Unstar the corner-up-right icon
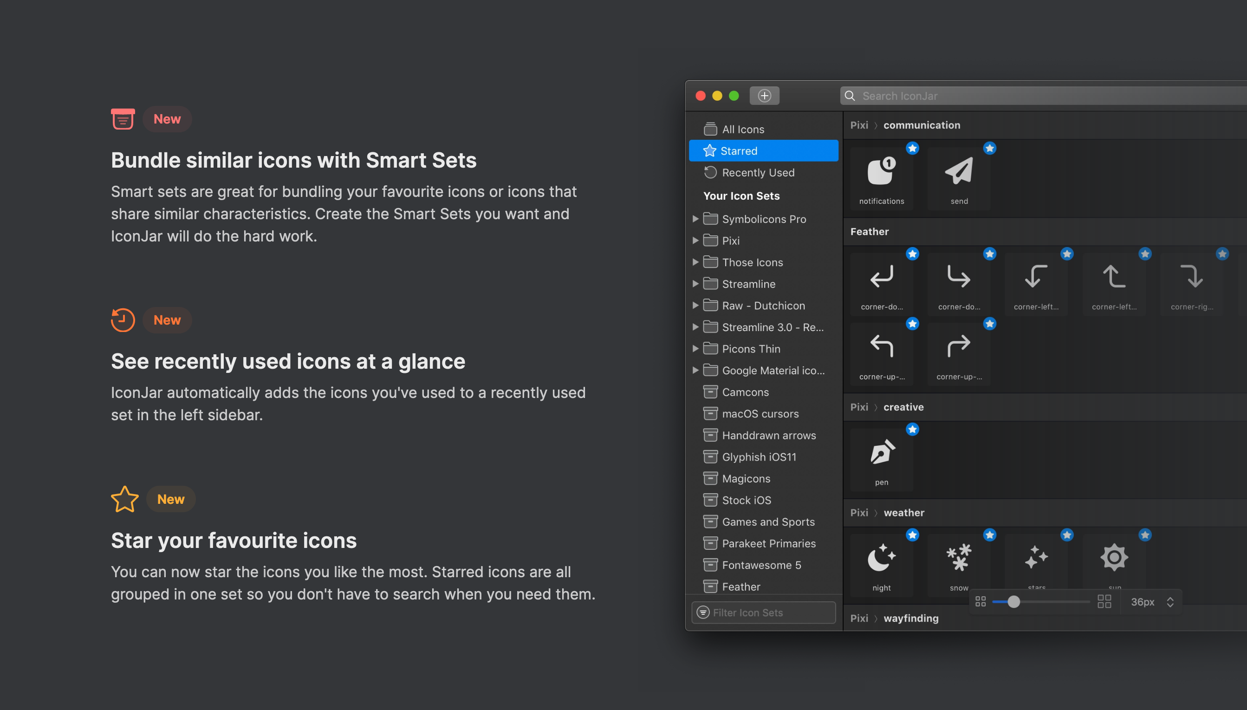The image size is (1247, 710). click(990, 324)
